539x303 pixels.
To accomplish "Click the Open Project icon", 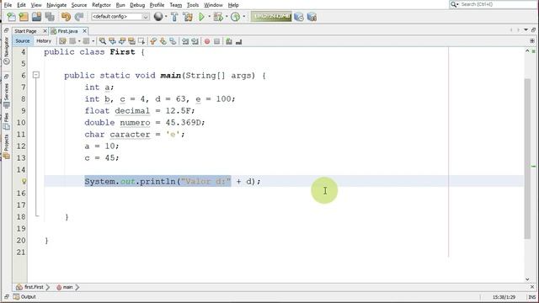I will (x=36, y=17).
